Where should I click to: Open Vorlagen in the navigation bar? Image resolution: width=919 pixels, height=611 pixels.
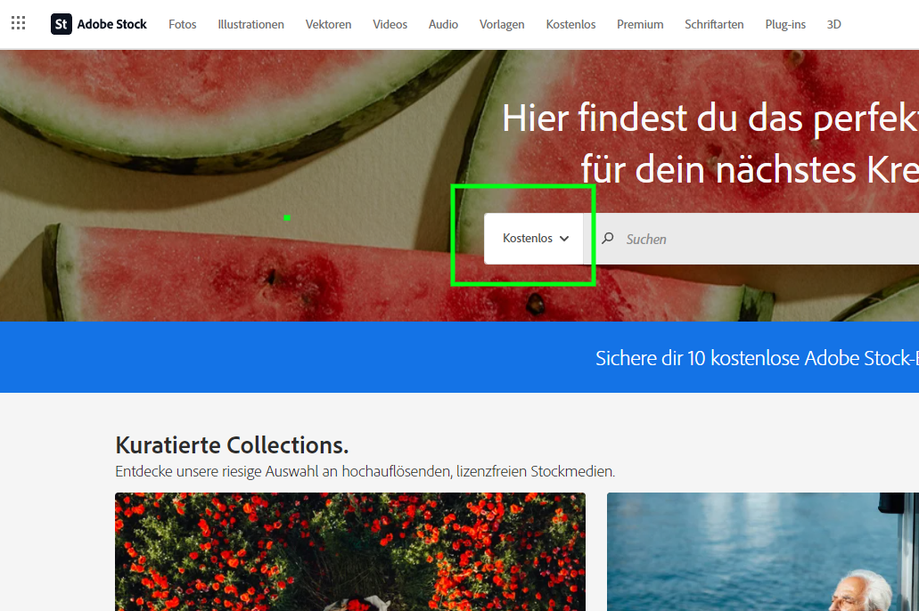[502, 24]
